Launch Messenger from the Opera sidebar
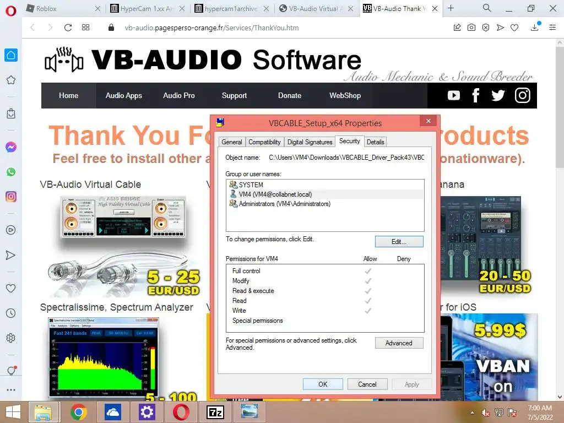The height and width of the screenshot is (423, 564). [11, 147]
